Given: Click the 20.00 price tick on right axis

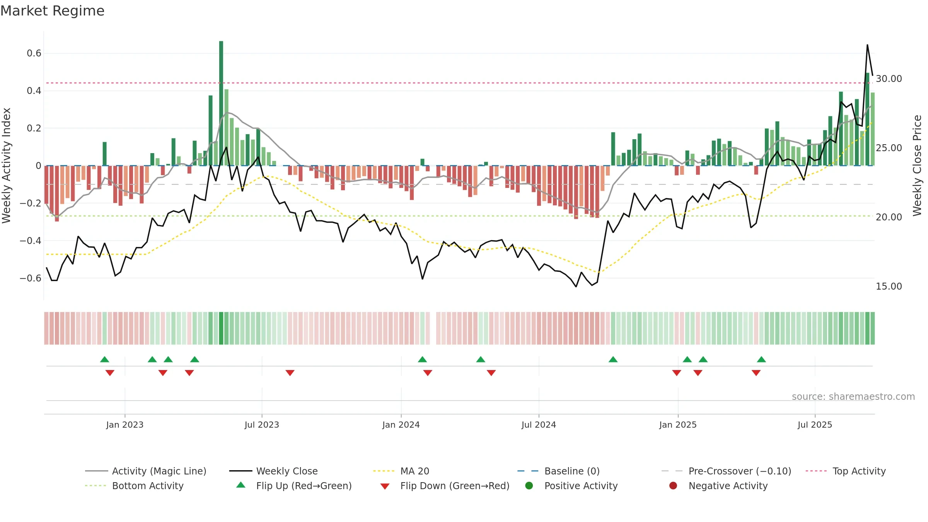Looking at the screenshot, I should click(x=889, y=217).
